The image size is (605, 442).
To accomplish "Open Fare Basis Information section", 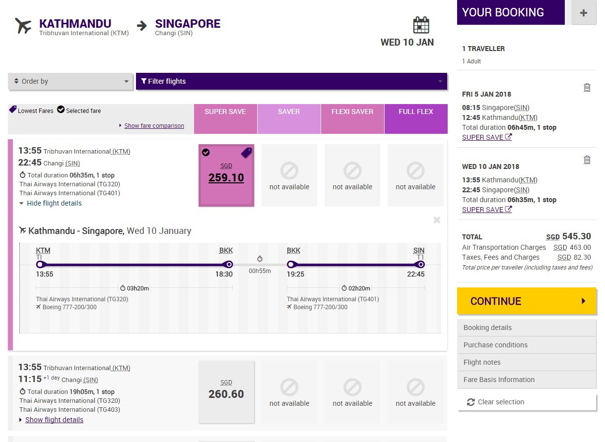I will pos(527,380).
